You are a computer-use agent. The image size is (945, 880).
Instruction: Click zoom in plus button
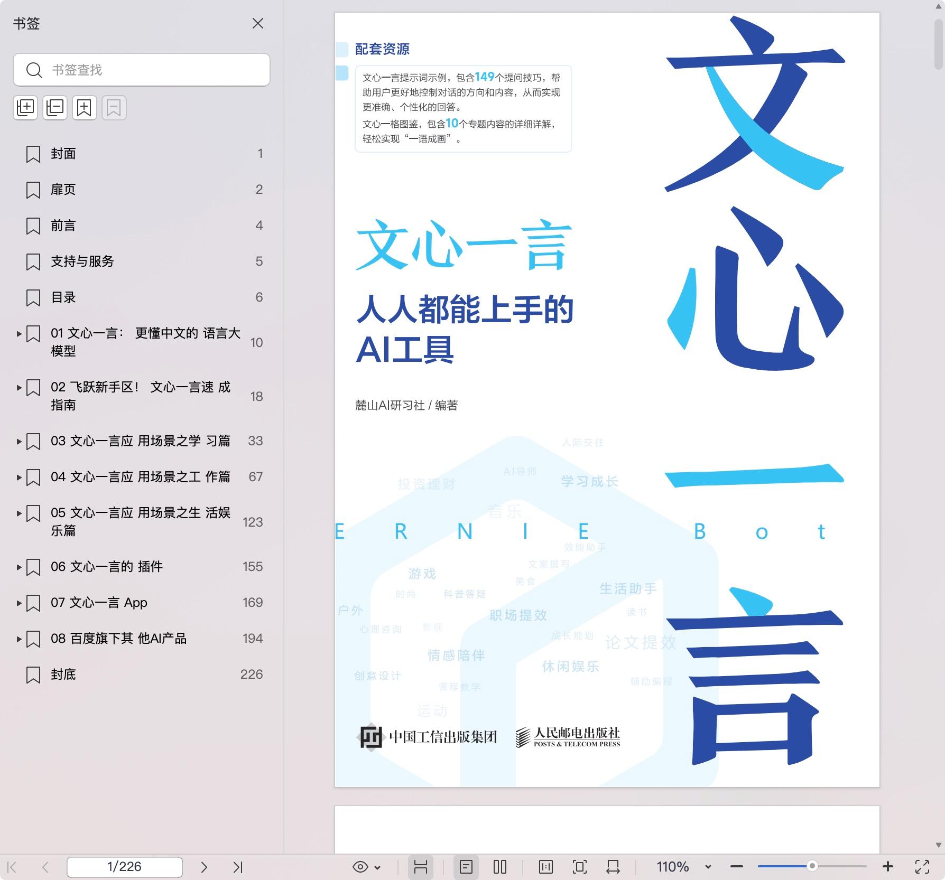tap(888, 867)
